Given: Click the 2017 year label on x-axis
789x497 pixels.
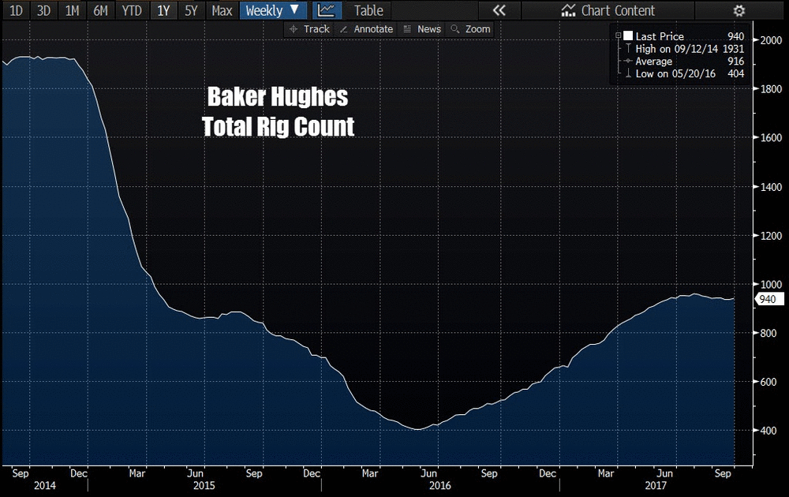Looking at the screenshot, I should coord(656,485).
